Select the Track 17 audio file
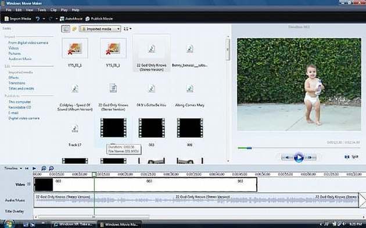Viewport: 366px width, 228px height. [x=75, y=128]
